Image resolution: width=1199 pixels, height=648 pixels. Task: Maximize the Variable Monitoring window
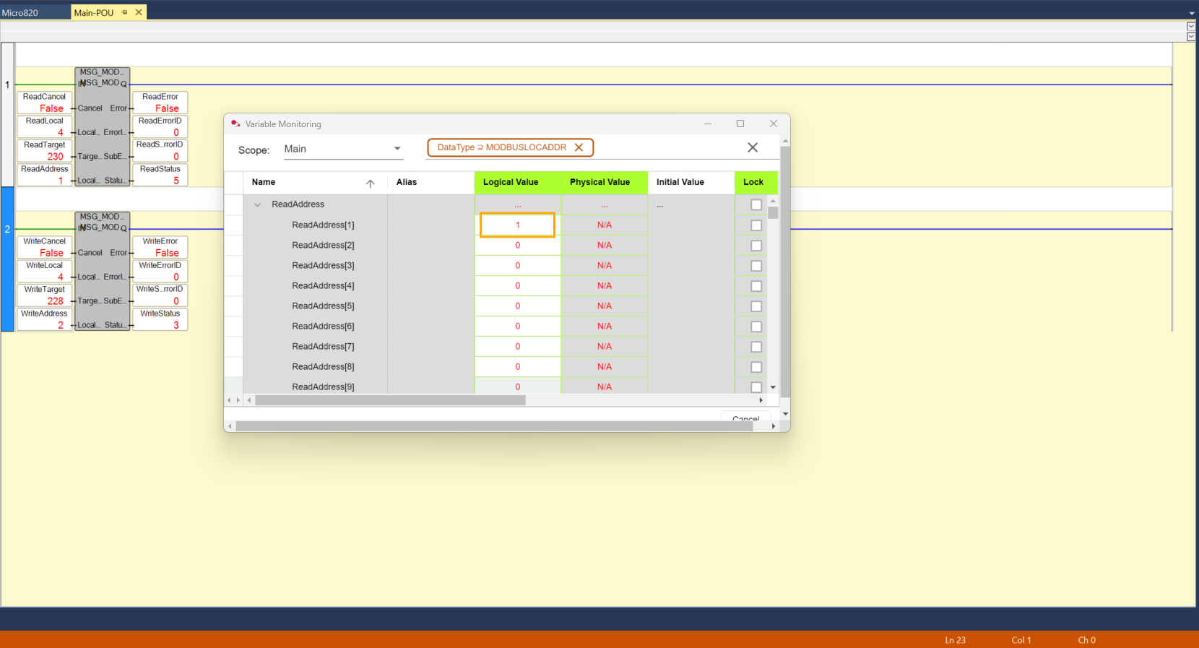[740, 124]
